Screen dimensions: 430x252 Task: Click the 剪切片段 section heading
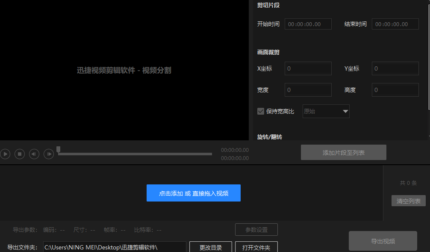click(268, 5)
